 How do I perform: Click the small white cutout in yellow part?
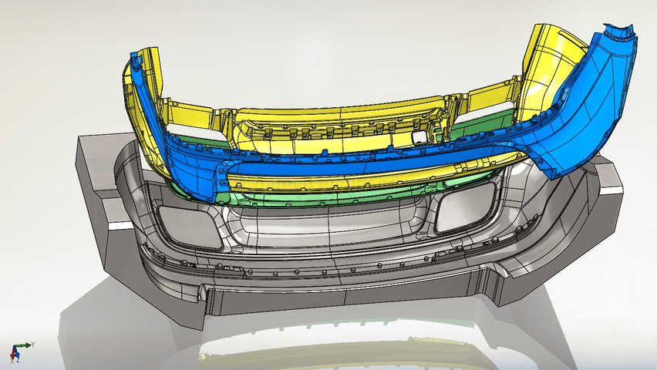(418, 136)
